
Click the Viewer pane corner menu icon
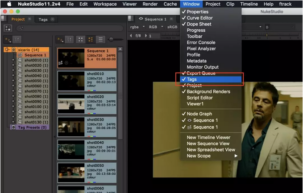tap(131, 19)
